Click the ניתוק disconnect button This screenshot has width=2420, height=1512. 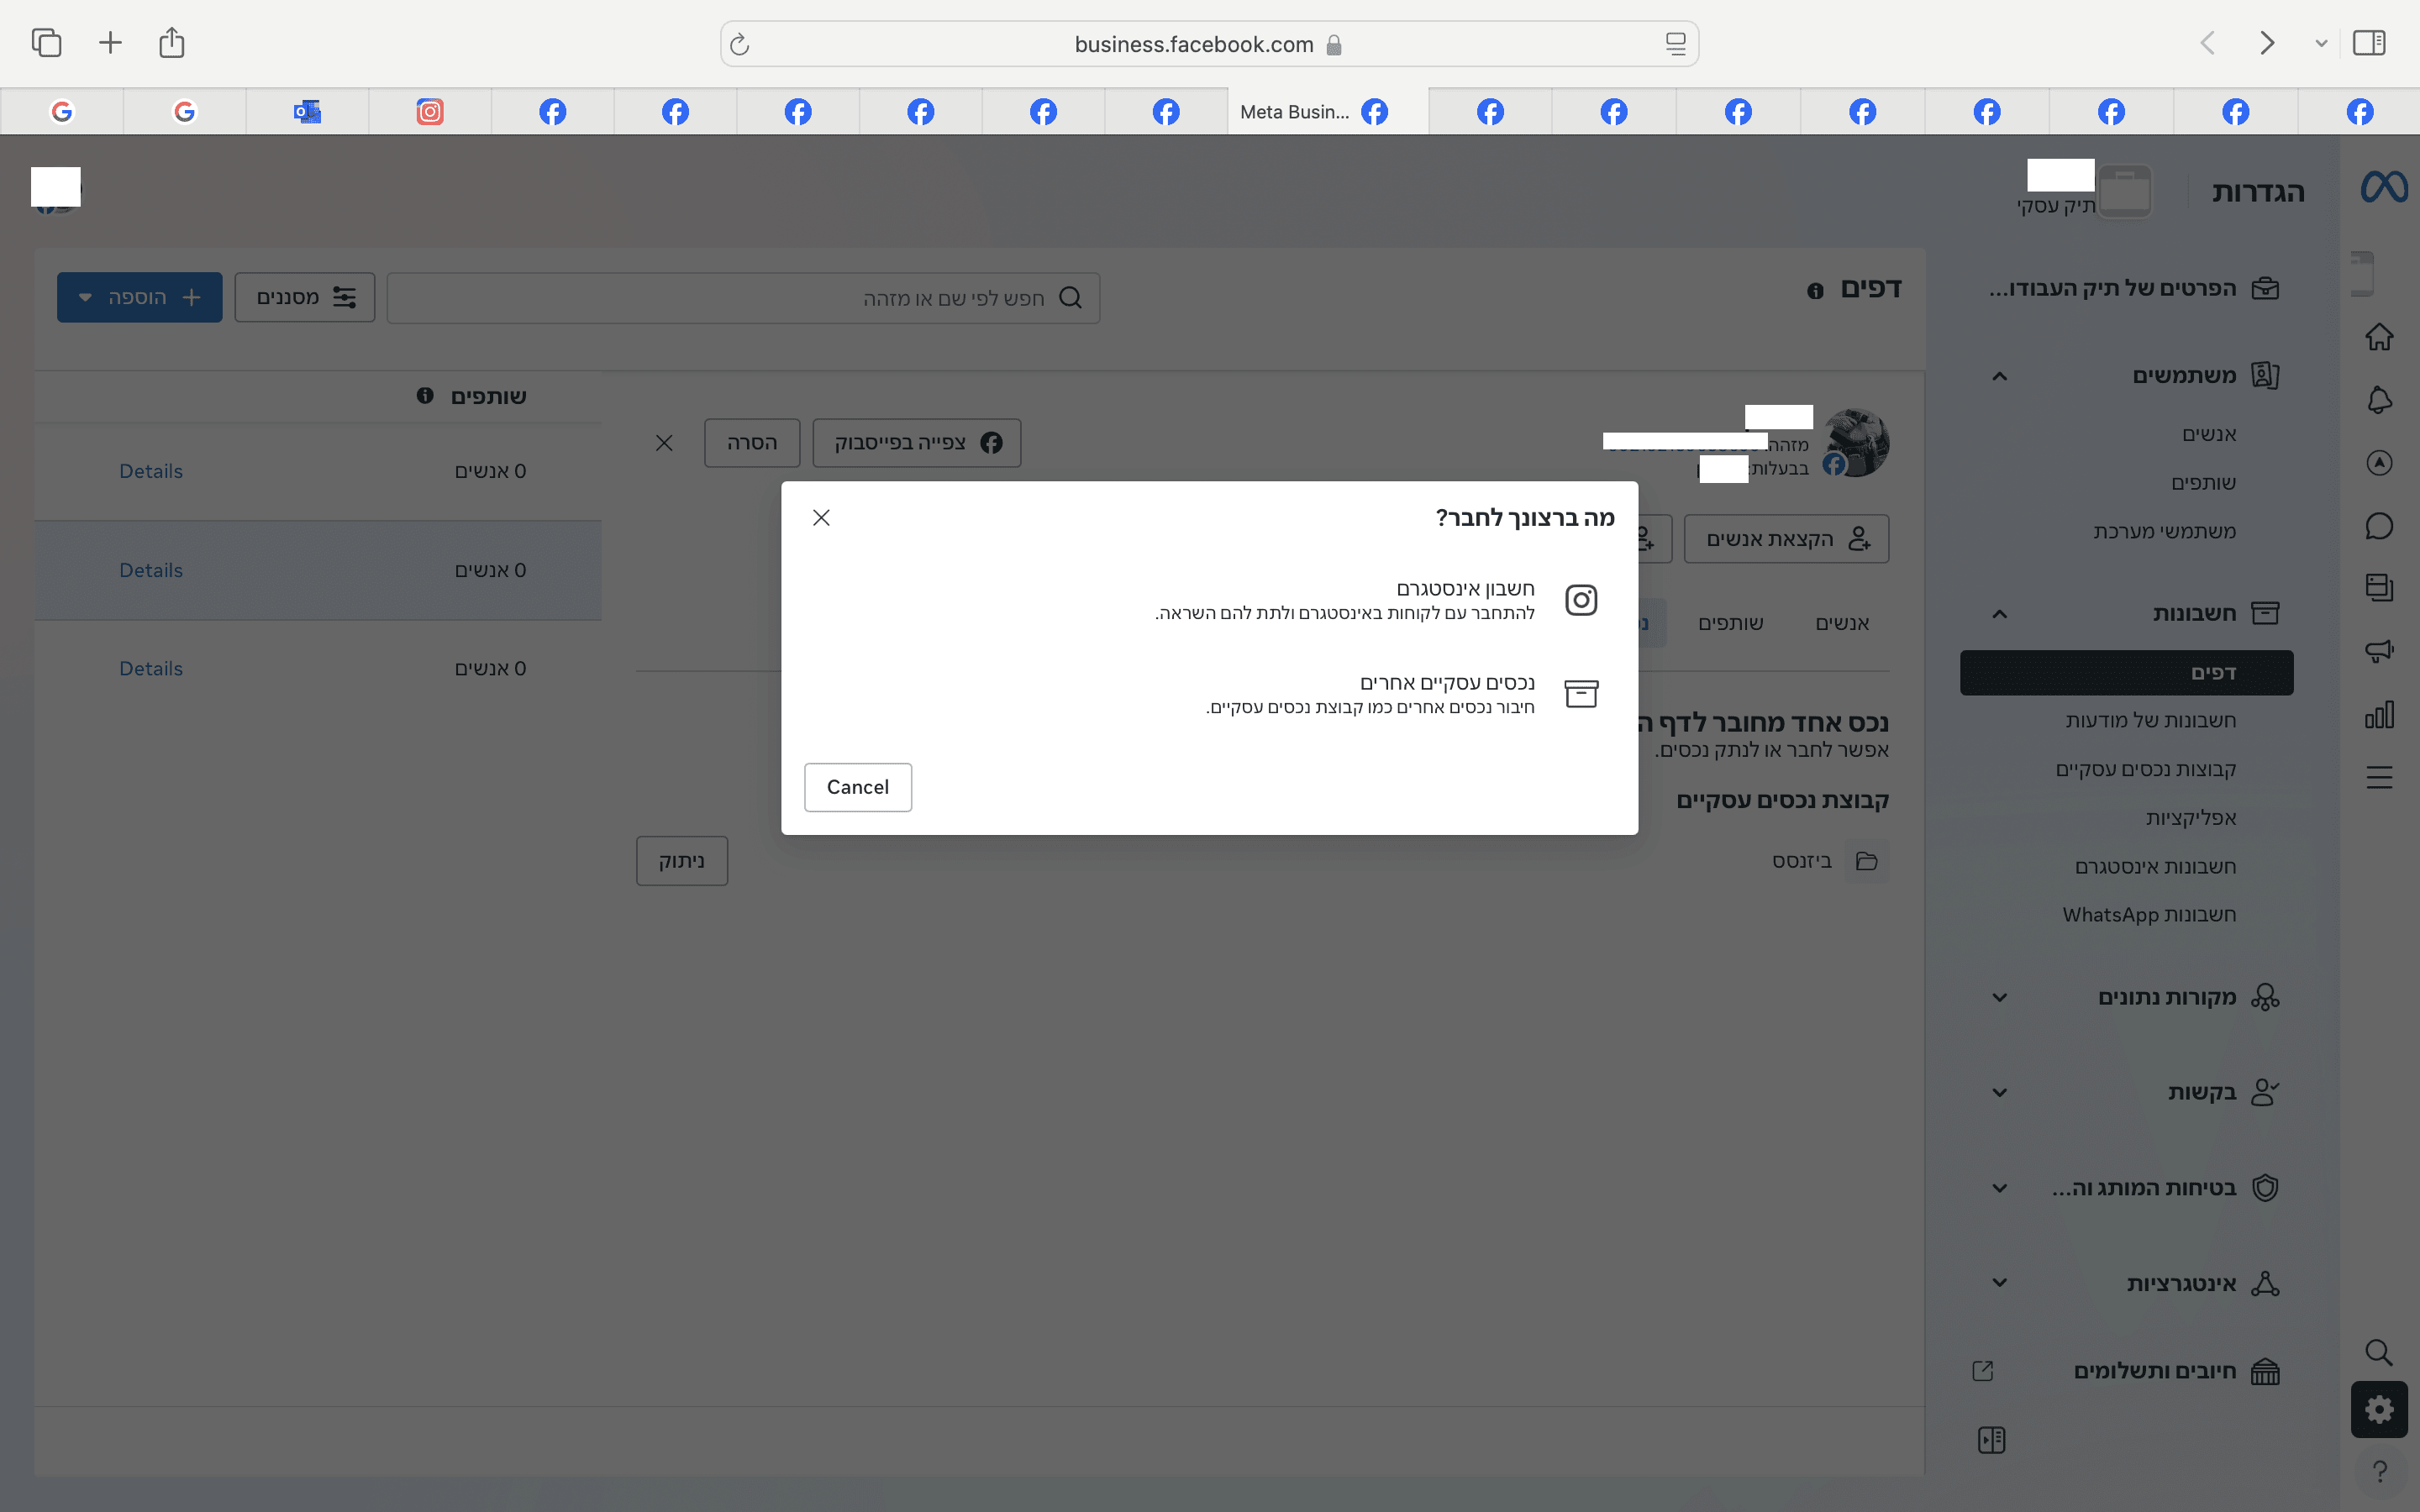(682, 861)
